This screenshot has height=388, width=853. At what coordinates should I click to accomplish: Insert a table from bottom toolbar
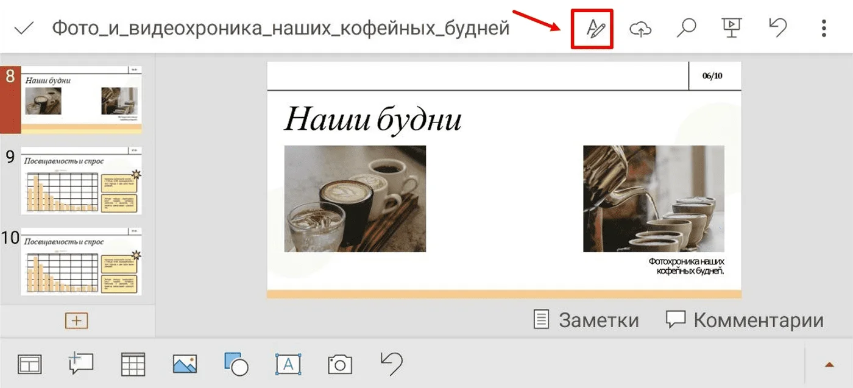coord(133,364)
